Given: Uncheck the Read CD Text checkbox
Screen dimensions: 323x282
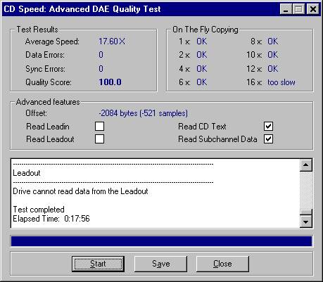Looking at the screenshot, I should pos(268,126).
